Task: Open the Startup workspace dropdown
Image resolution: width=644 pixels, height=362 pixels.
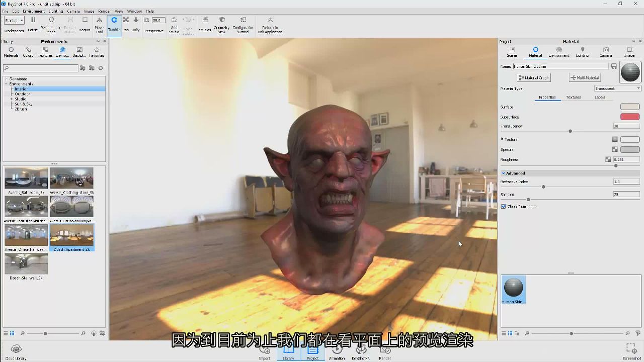Action: coord(14,21)
